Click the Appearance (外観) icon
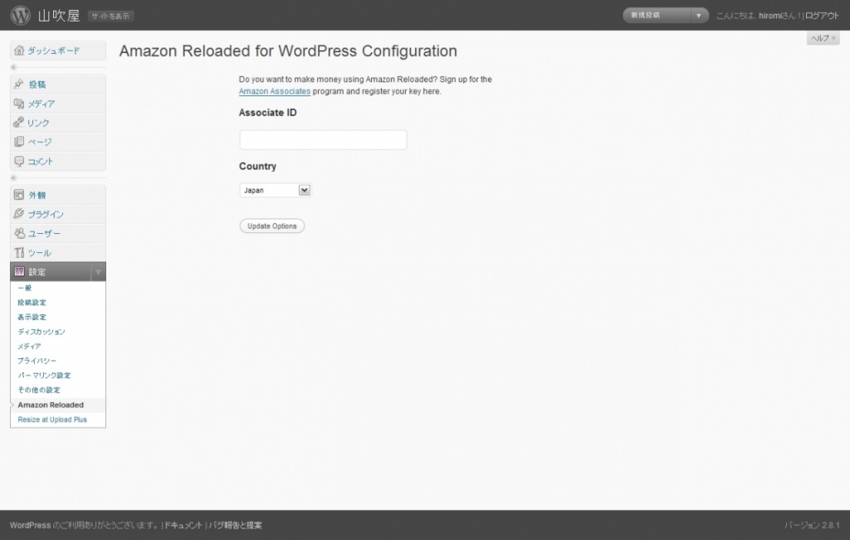This screenshot has width=850, height=540. click(x=19, y=194)
